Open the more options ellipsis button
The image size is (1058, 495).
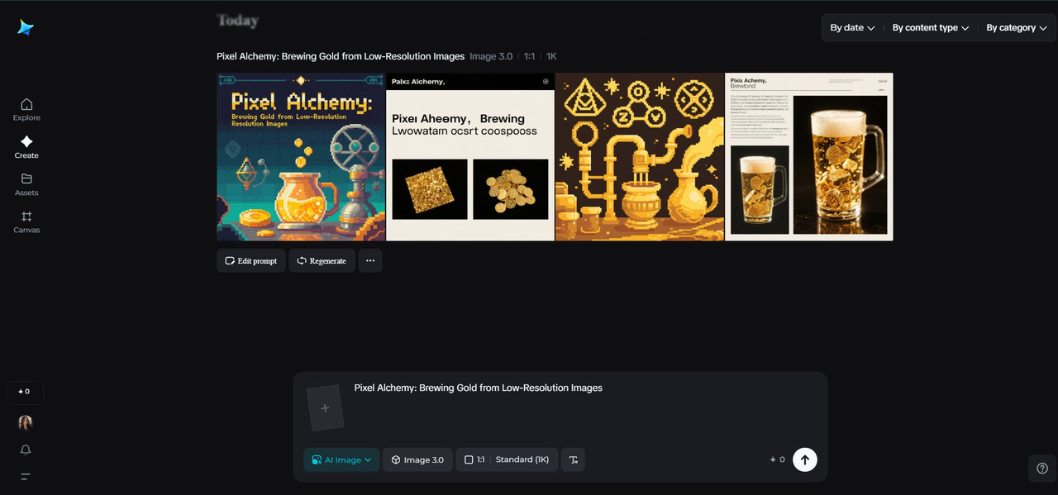point(369,260)
